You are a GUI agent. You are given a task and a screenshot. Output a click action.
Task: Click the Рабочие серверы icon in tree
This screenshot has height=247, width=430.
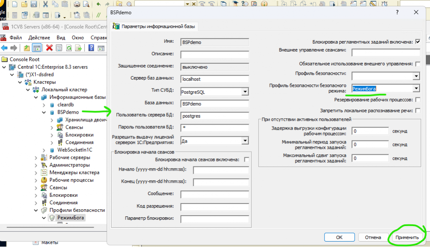44,157
